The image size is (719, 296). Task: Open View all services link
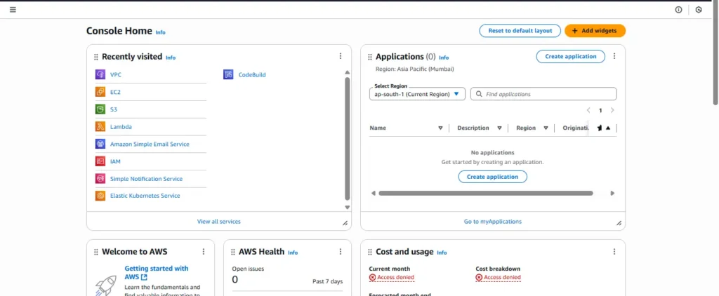[x=219, y=222]
